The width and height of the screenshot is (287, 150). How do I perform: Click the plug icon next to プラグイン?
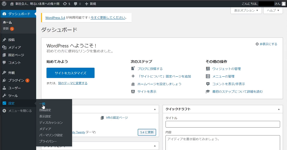4,80
